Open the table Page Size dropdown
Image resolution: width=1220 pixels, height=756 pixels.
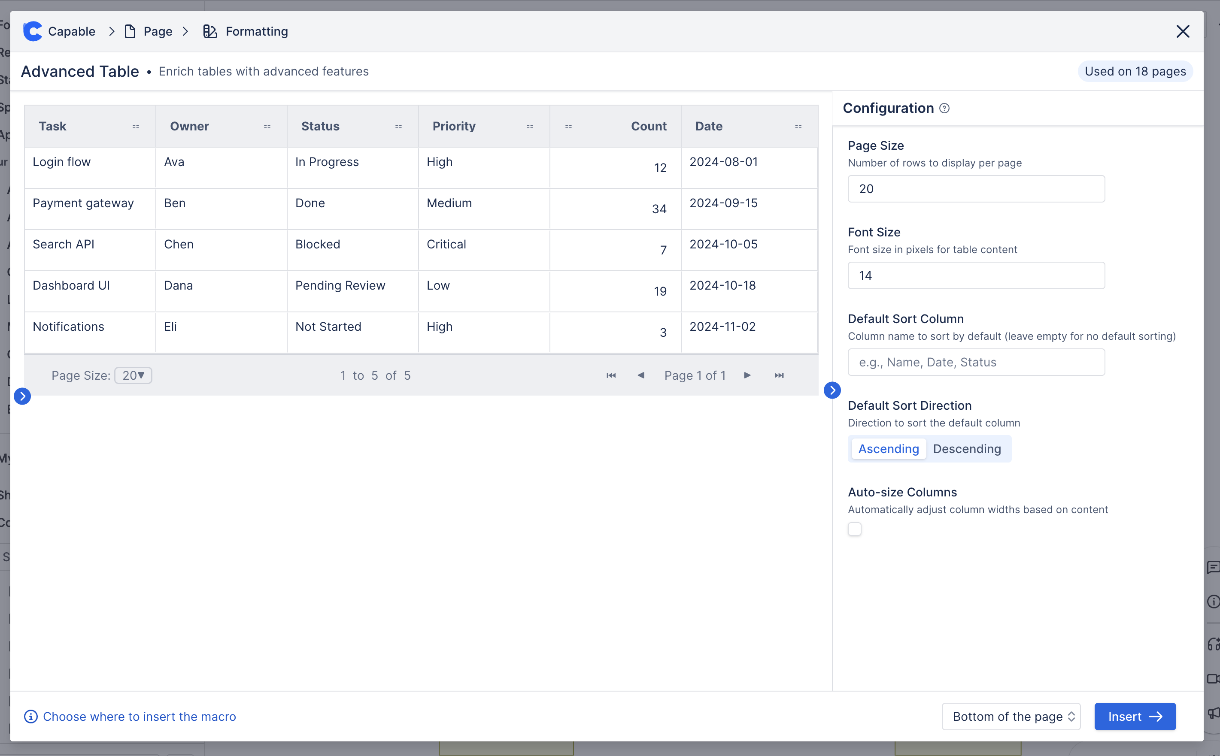[x=133, y=375]
